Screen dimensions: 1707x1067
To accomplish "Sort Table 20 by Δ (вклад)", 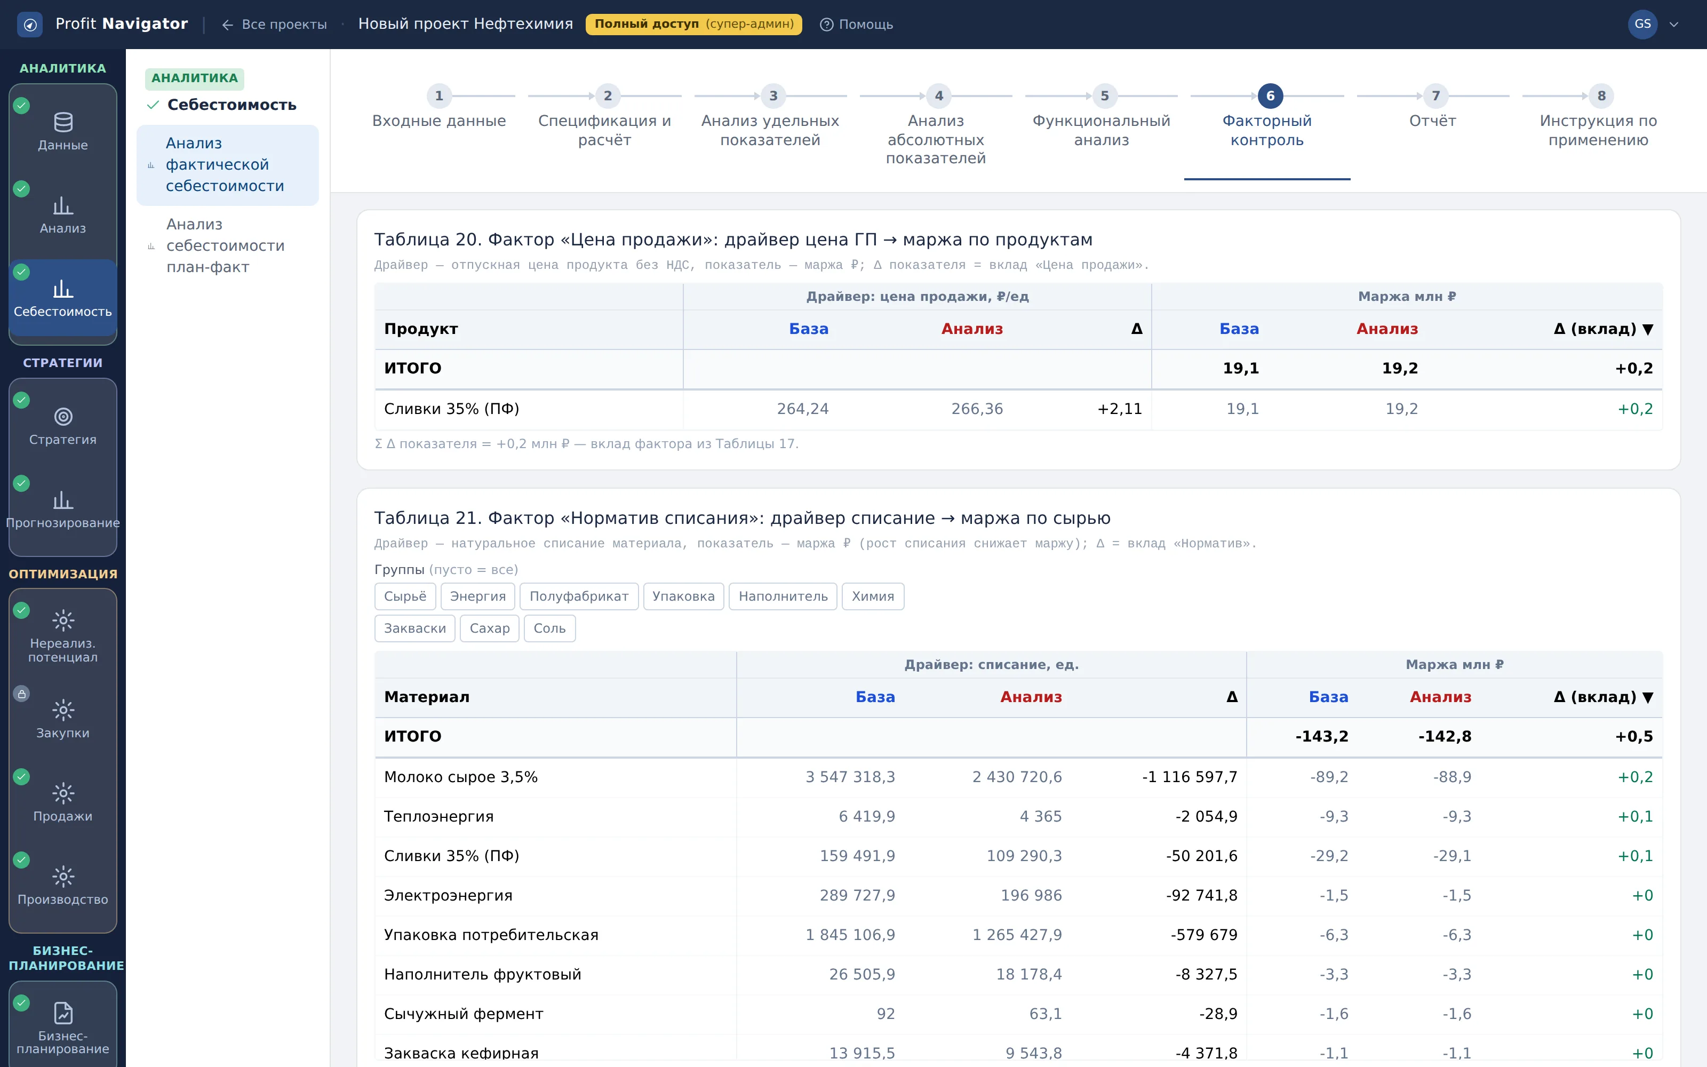I will (1604, 329).
